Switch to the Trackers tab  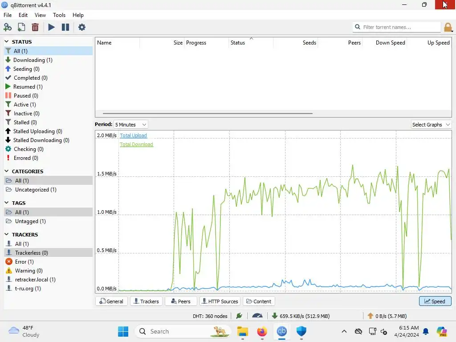(146, 301)
